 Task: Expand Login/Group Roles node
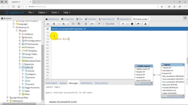click(x=7, y=97)
